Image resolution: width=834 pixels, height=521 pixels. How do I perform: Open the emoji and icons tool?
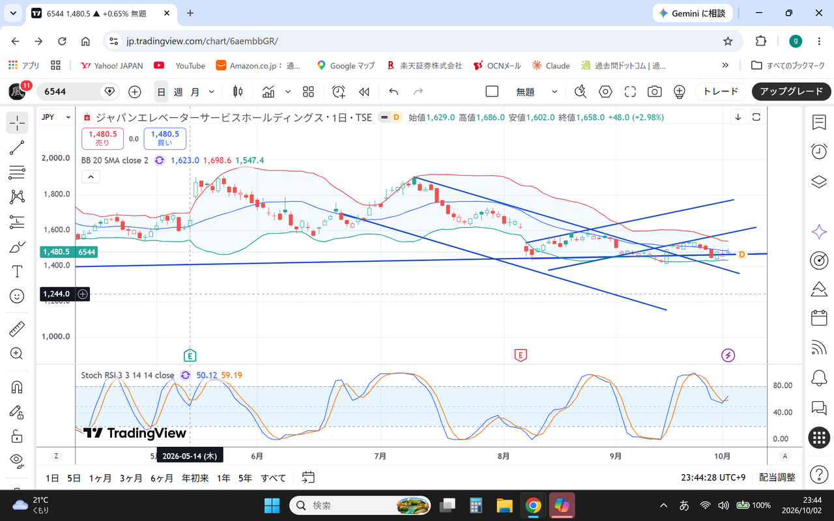click(17, 296)
